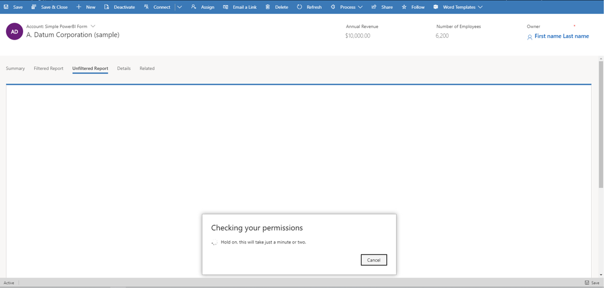The image size is (606, 288).
Task: Click the owner person icon
Action: pos(530,37)
